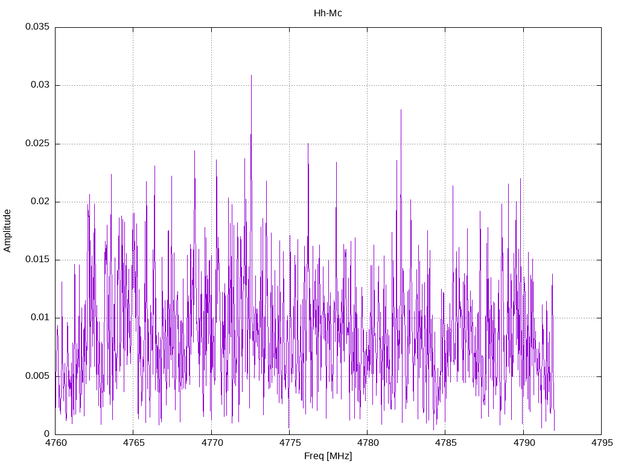Viewport: 618px width, 464px height.
Task: Click the tallest spectrum peak near 4772.5 MHz
Action: [251, 76]
